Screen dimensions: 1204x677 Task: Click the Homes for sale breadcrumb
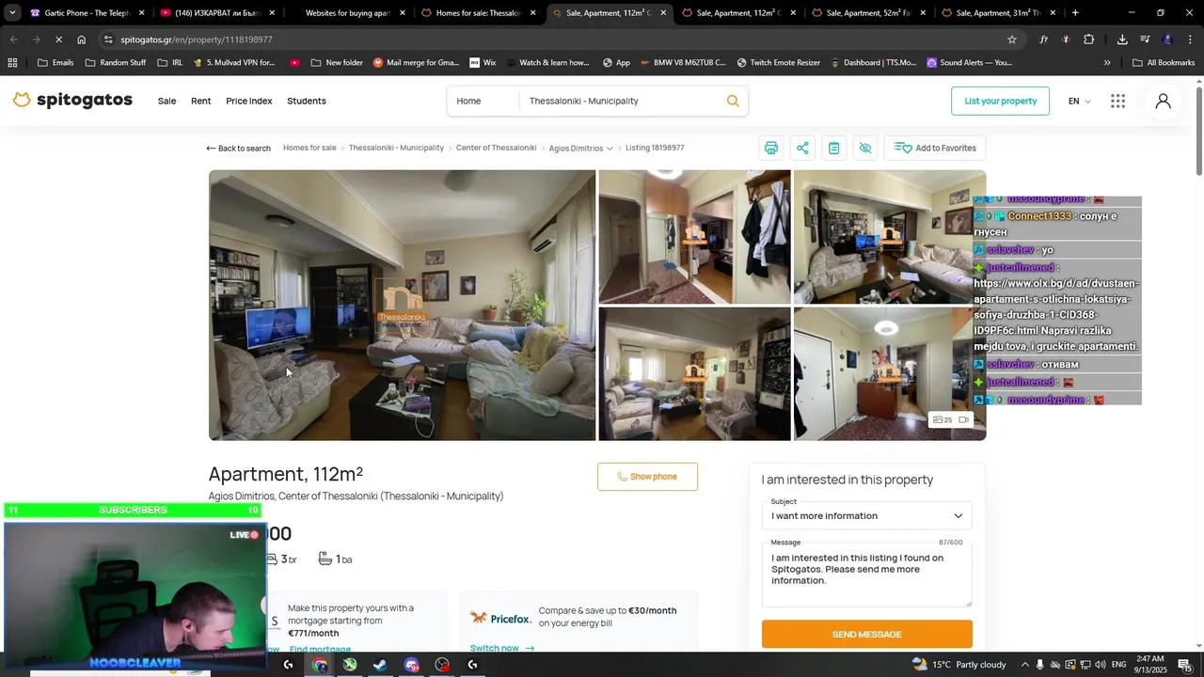tap(309, 148)
